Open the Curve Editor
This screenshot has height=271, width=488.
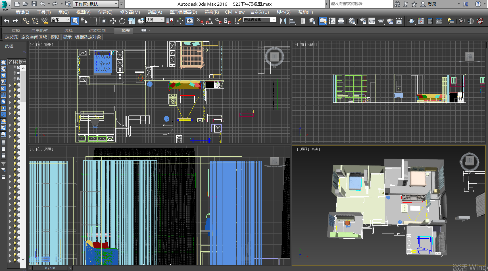click(332, 21)
